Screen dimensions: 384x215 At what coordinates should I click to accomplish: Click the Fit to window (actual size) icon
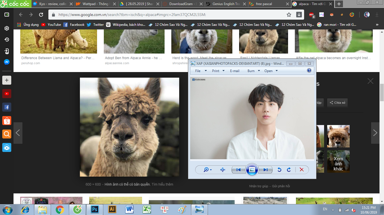tap(223, 170)
